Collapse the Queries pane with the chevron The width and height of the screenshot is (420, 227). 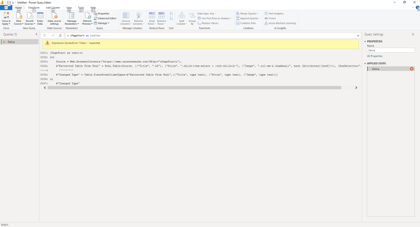click(36, 34)
